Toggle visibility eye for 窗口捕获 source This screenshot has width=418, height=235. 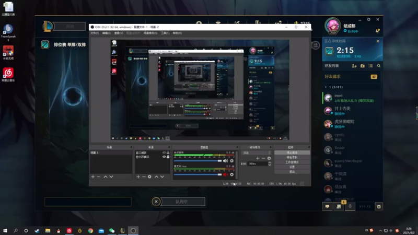(x=164, y=152)
